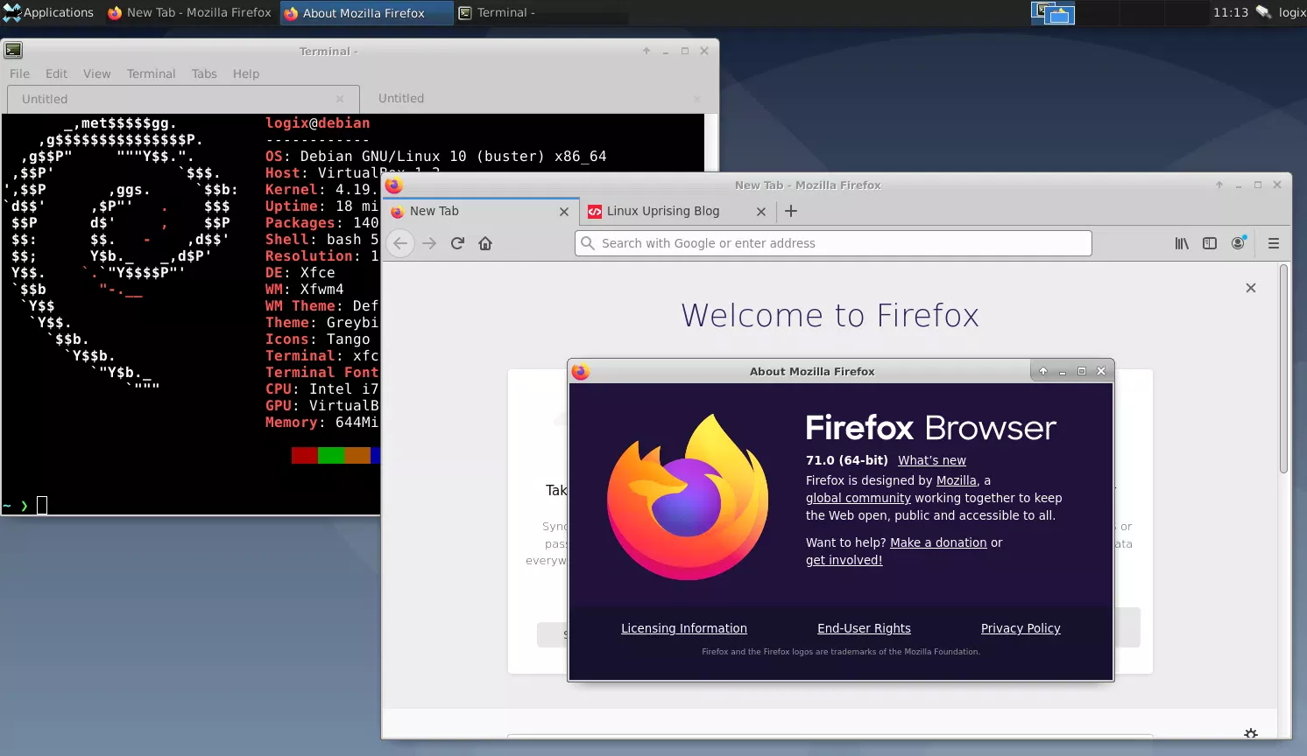
Task: Open the Applications menu on the panel
Action: (50, 12)
